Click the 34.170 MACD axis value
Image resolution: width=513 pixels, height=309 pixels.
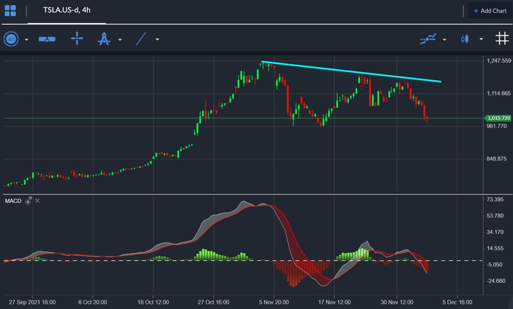point(495,232)
